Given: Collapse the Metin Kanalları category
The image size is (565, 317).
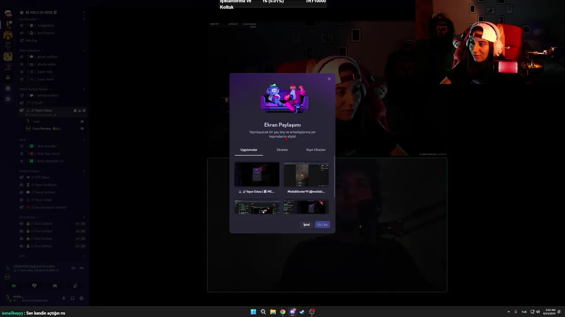Looking at the screenshot, I should 31,51.
